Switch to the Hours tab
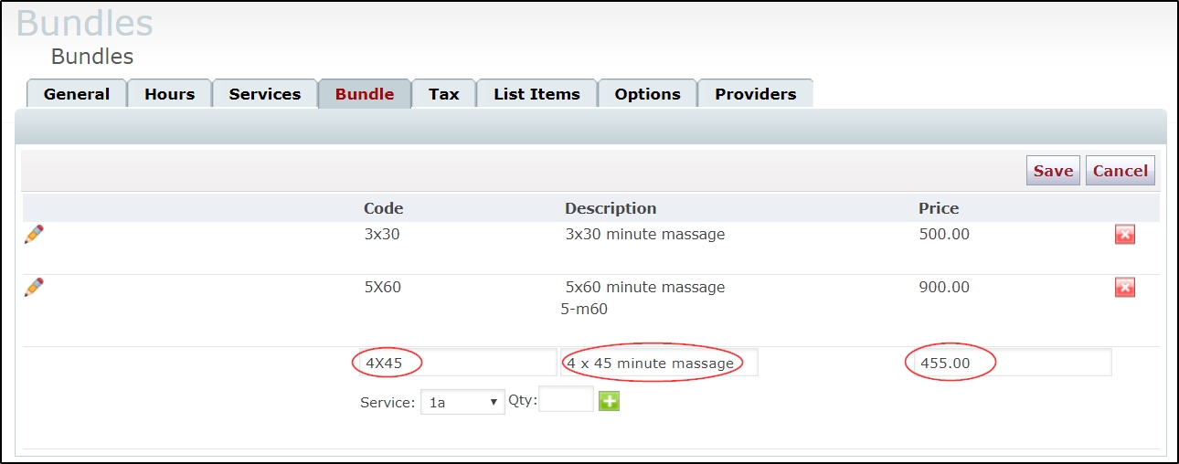Screen dimensions: 1179x464 pyautogui.click(x=169, y=94)
